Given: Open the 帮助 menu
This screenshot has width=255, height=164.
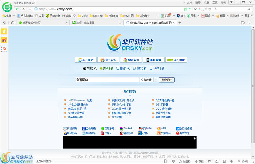Looking at the screenshot, I should pyautogui.click(x=224, y=3).
